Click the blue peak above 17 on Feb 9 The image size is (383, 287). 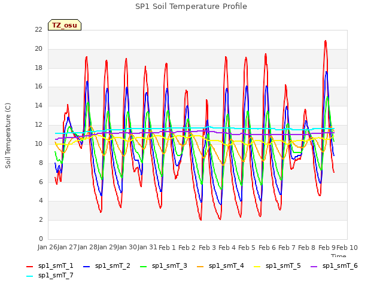[x=326, y=72]
